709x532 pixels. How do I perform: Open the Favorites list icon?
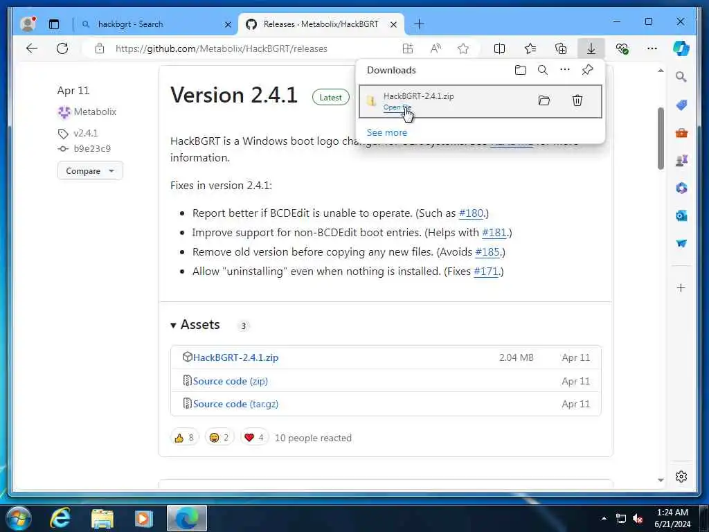(530, 48)
